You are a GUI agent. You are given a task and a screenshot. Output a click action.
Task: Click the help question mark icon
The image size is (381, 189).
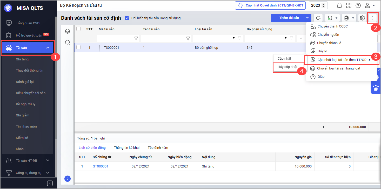(358, 5)
